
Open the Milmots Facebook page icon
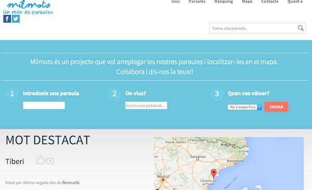tap(7, 19)
